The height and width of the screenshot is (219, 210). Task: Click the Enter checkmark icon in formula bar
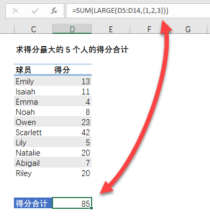(x=35, y=11)
